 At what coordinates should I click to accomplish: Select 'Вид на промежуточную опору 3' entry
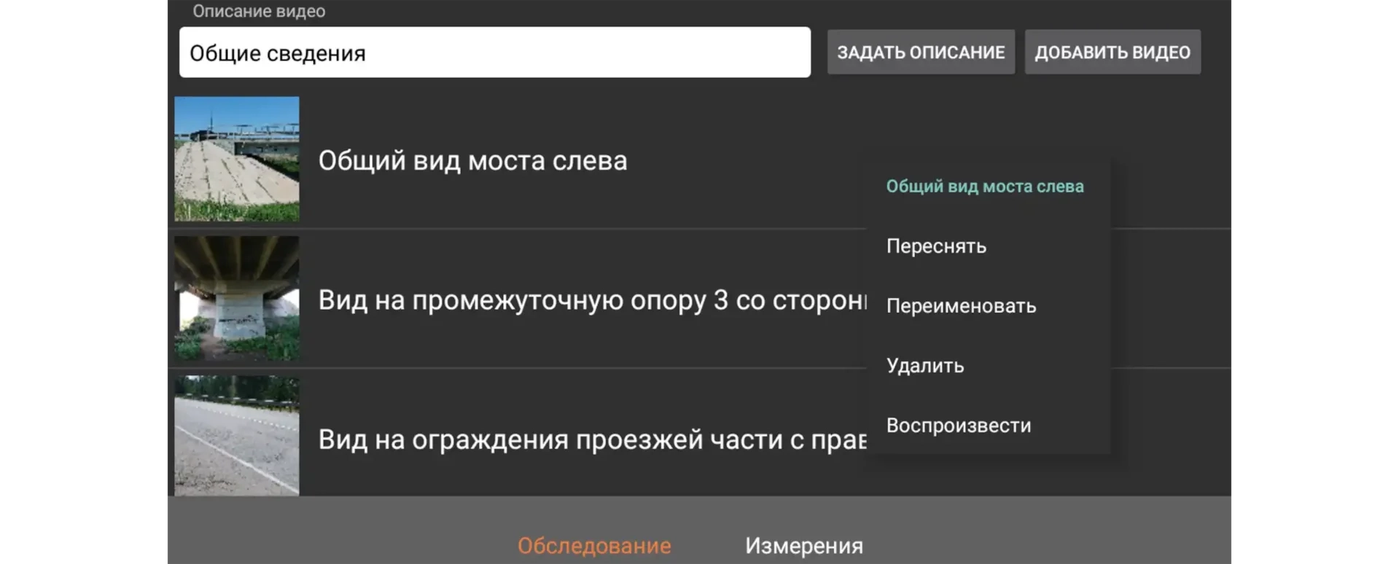[x=591, y=300]
